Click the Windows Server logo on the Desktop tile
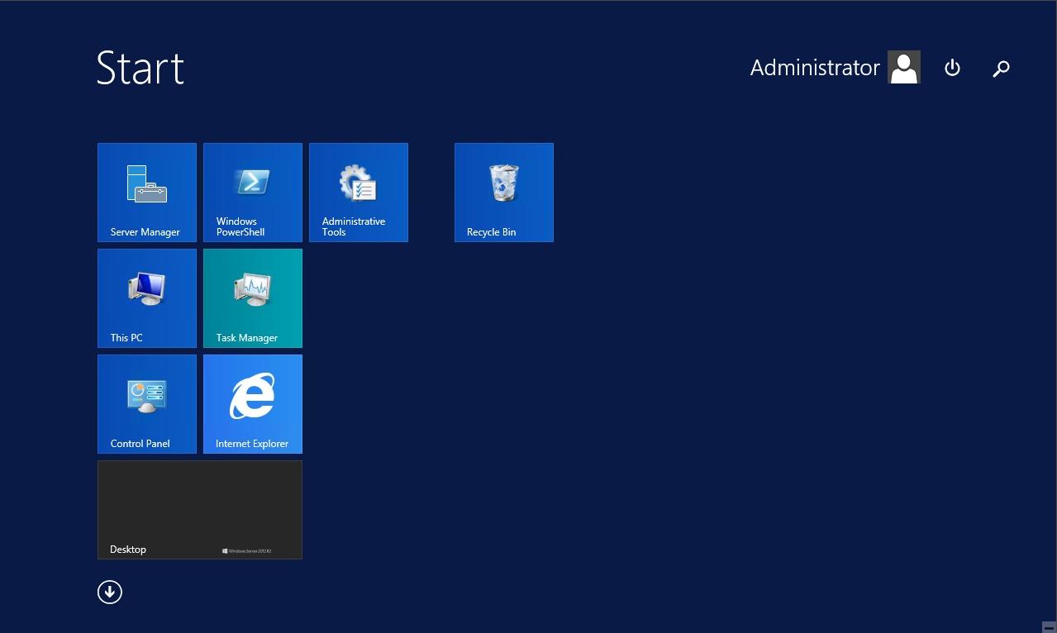The height and width of the screenshot is (633, 1057). tap(247, 550)
